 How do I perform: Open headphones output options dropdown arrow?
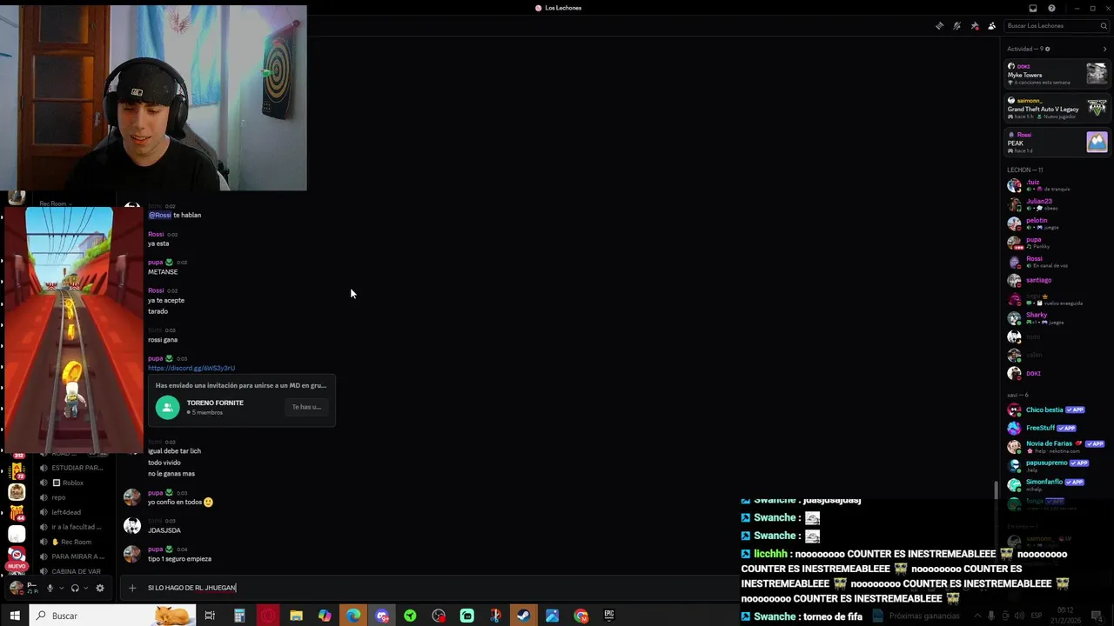point(85,589)
